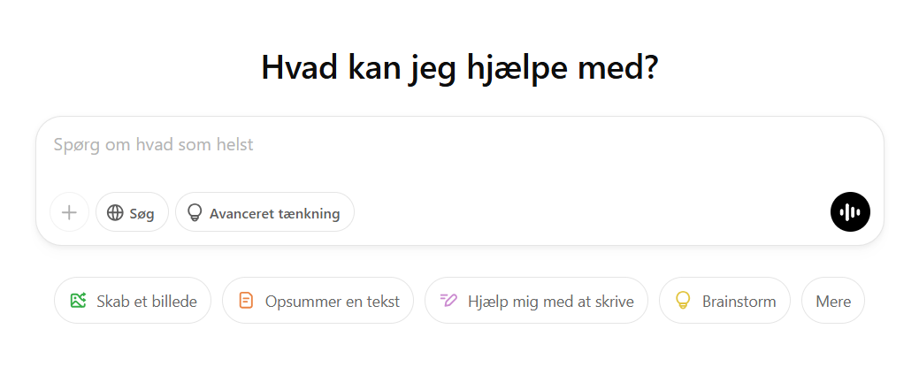Click the green image icon for Skab et billede
Viewport: 919px width, 375px height.
78,301
